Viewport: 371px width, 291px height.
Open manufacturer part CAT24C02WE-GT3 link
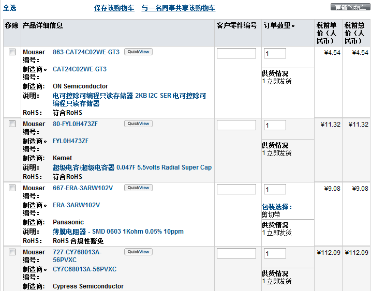point(80,69)
